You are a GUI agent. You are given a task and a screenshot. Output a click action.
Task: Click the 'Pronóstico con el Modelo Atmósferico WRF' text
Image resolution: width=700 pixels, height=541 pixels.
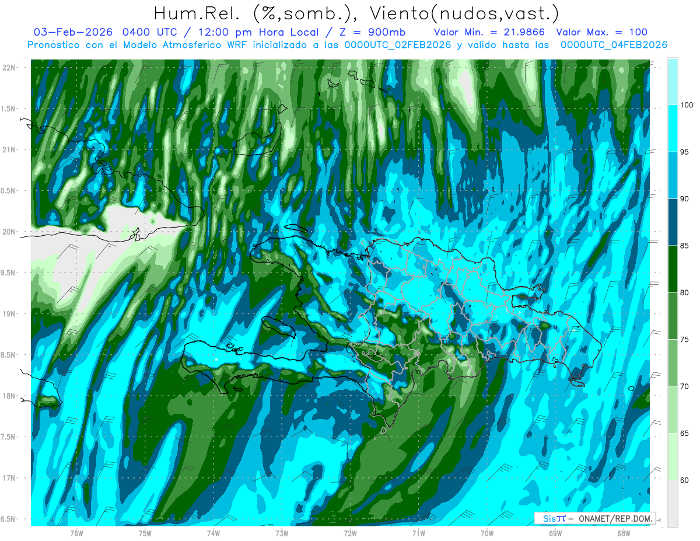pyautogui.click(x=138, y=45)
